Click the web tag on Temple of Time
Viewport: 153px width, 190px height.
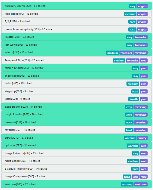144,61
